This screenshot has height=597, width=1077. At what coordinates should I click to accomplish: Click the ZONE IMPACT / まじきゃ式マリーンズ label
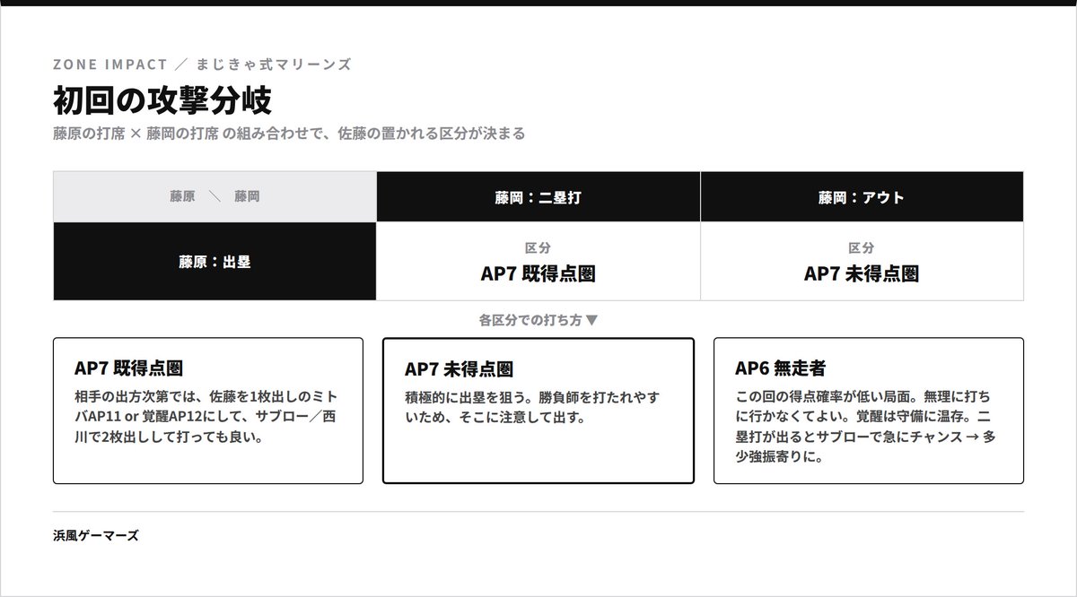point(202,65)
